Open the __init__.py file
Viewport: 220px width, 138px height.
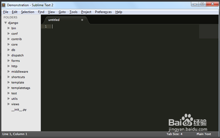[x=19, y=110]
